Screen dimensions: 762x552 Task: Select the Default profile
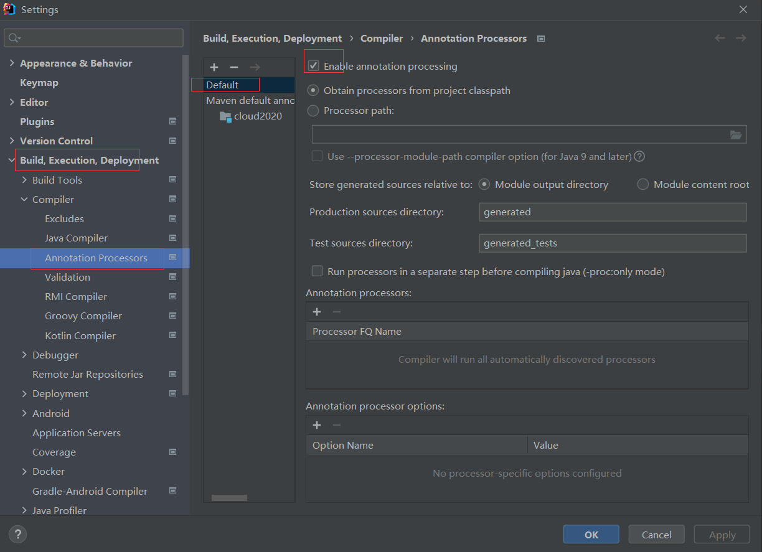(249, 85)
